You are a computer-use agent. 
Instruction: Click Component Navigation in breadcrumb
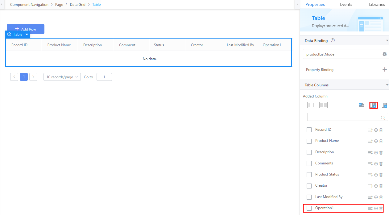click(x=29, y=5)
